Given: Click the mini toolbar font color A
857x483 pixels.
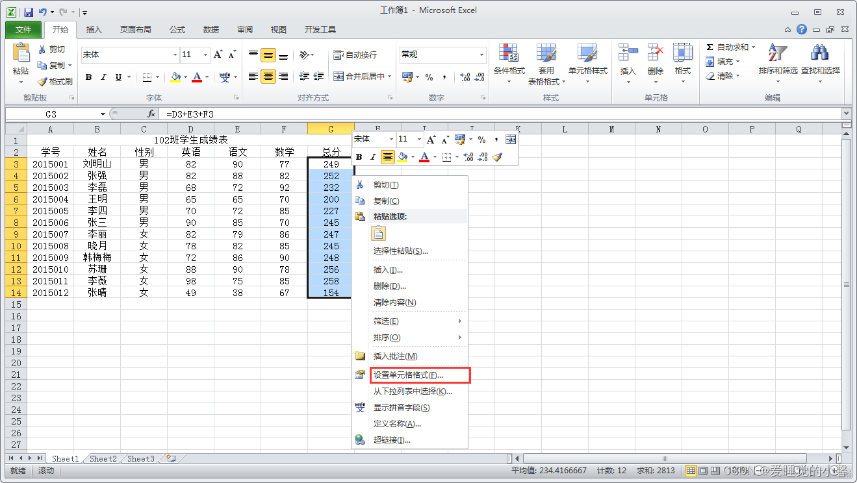Looking at the screenshot, I should [x=424, y=156].
